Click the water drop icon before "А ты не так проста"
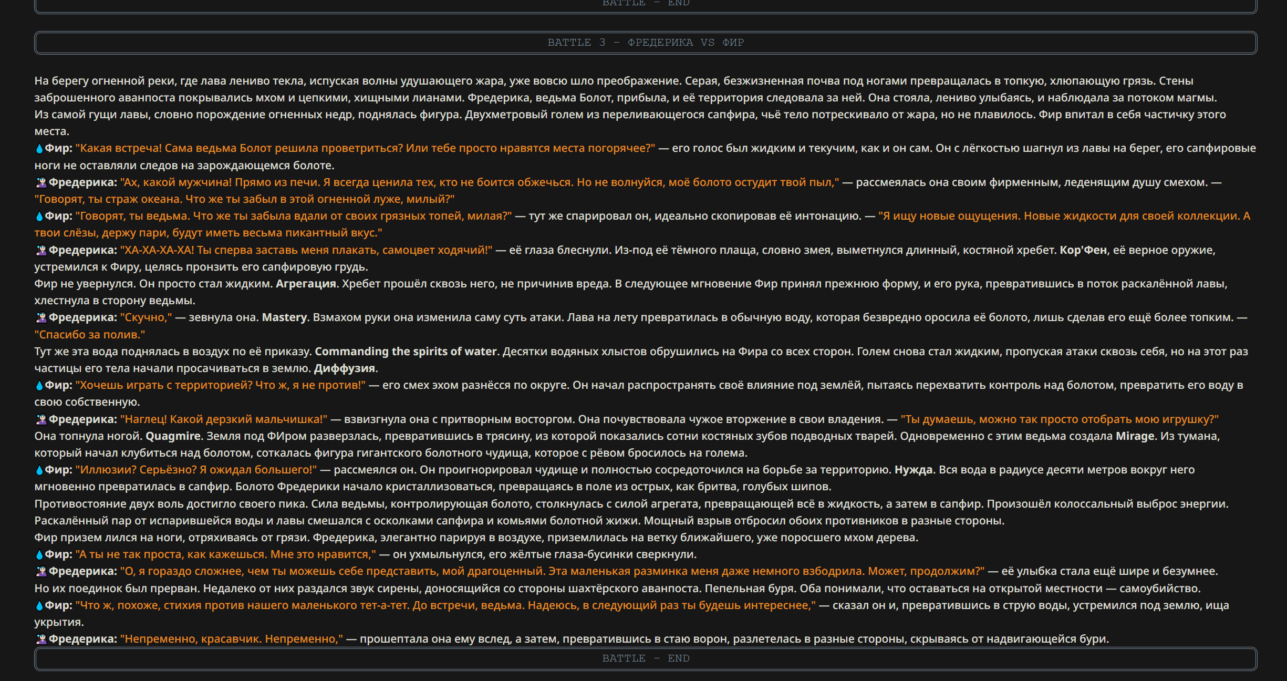The width and height of the screenshot is (1287, 681). point(39,554)
